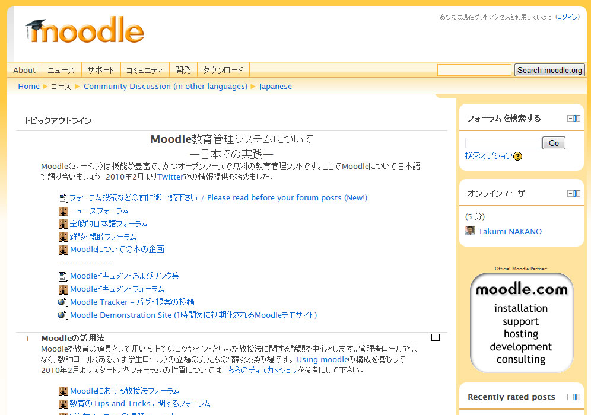Open the Moodleドキュメントフォーラム link
This screenshot has height=415, width=591.
point(117,289)
